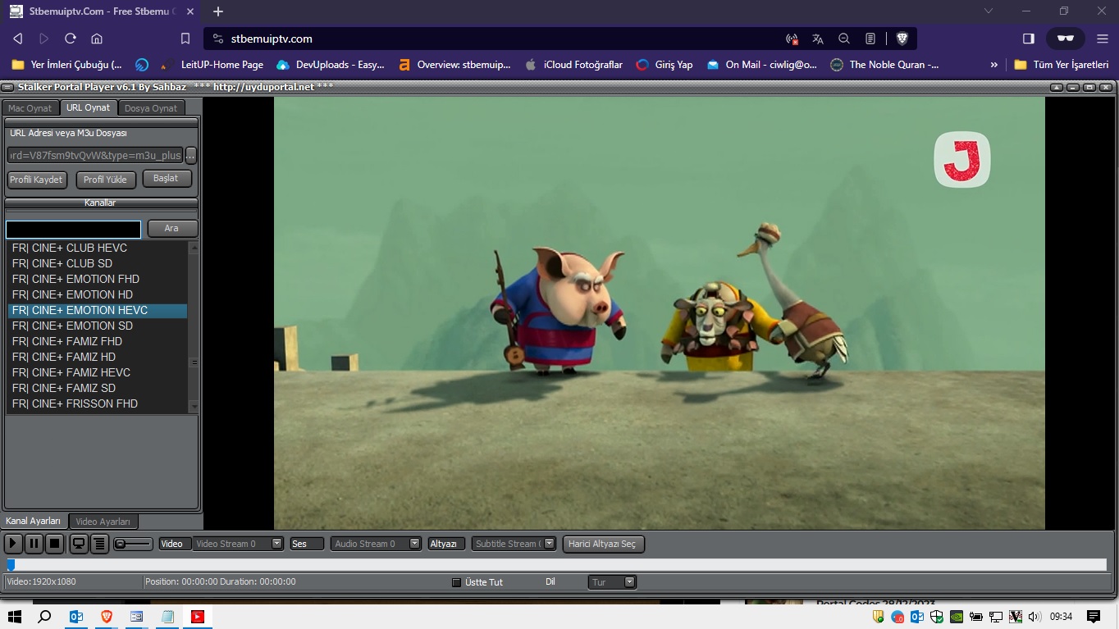1119x629 pixels.
Task: Reload the page with the refresh icon
Action: pos(71,39)
